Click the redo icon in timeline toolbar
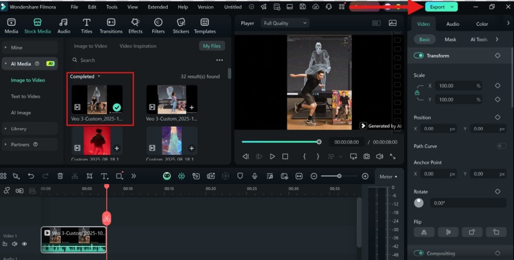The image size is (514, 260). (46, 176)
